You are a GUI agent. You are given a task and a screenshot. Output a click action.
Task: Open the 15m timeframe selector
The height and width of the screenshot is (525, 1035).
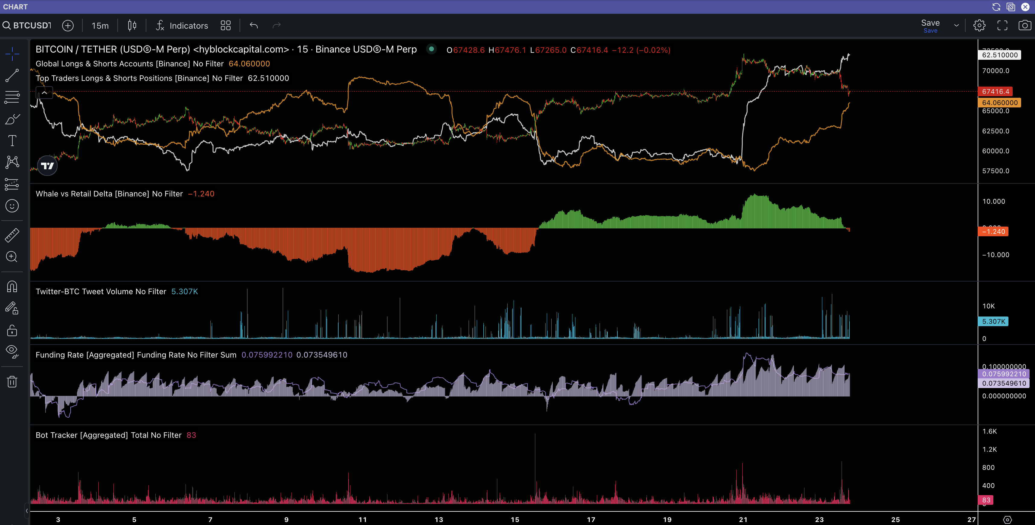coord(100,26)
